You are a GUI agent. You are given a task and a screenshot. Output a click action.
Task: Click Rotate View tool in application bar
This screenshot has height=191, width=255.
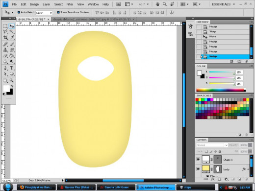tap(172, 4)
